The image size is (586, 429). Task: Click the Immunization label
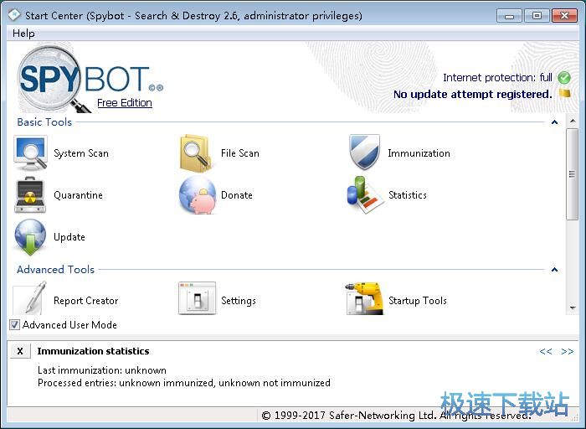[x=419, y=153]
